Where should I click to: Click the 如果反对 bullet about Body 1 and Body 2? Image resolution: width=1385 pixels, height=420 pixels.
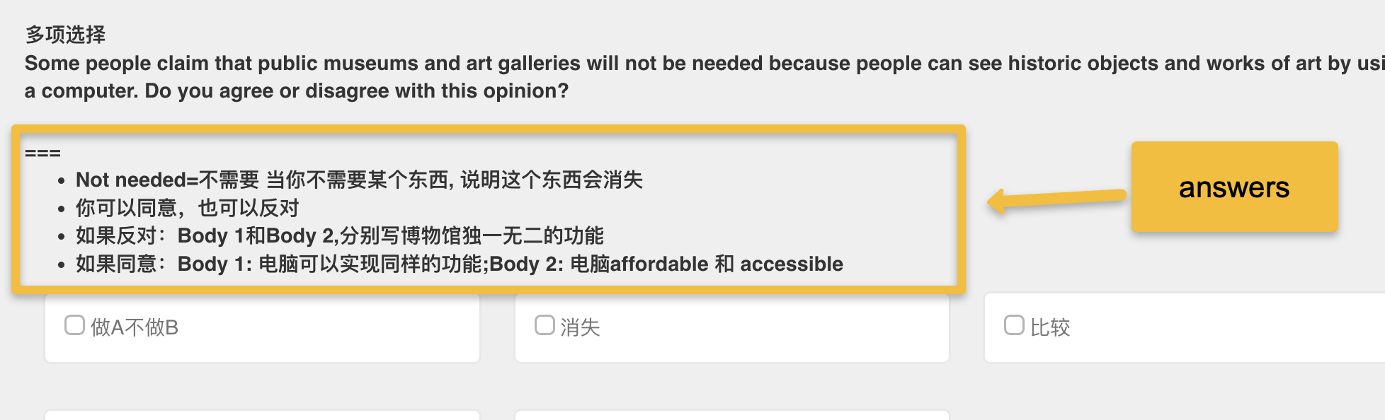pyautogui.click(x=340, y=235)
